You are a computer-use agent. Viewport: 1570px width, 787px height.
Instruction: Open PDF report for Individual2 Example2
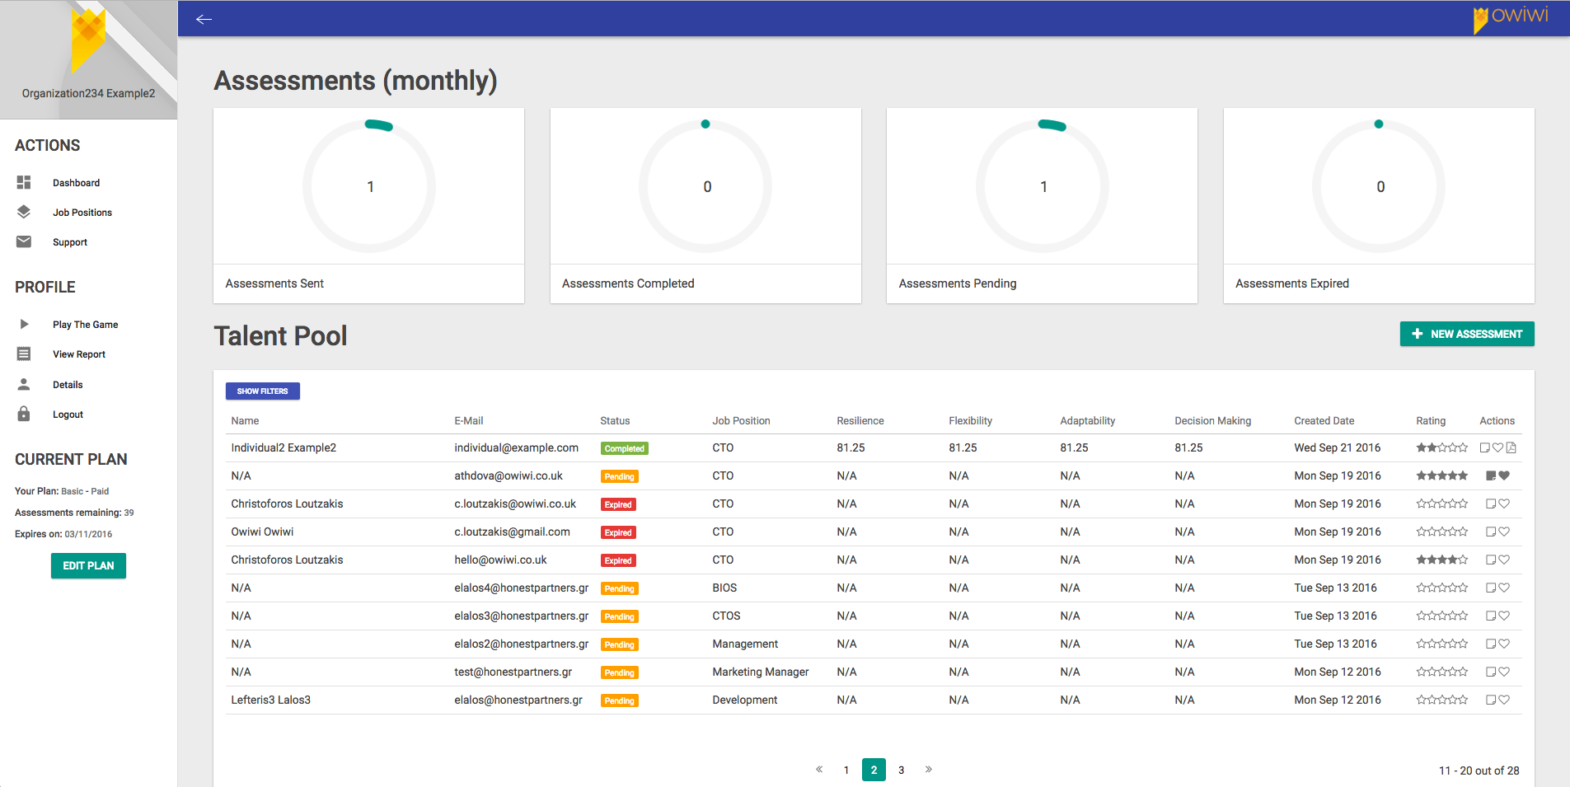[x=1511, y=447]
